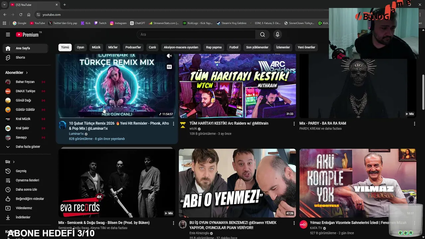Select the Müzik filter chip
The width and height of the screenshot is (425, 239).
tap(96, 47)
